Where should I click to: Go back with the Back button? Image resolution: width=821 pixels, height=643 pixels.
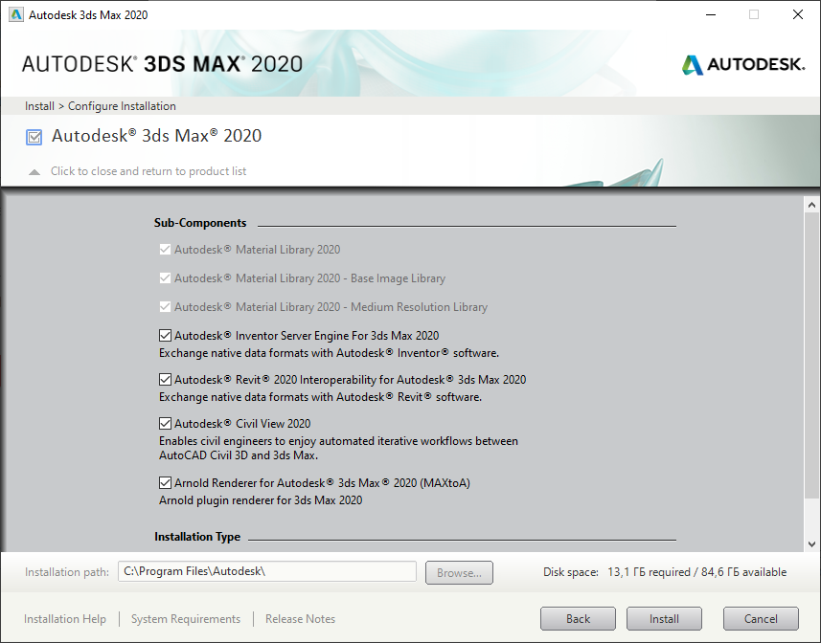tap(578, 619)
